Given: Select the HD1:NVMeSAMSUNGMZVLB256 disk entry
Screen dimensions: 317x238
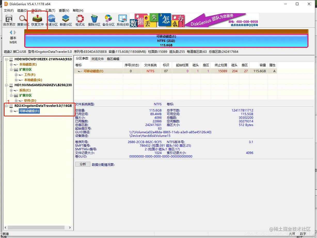Looking at the screenshot, I should [43, 85].
